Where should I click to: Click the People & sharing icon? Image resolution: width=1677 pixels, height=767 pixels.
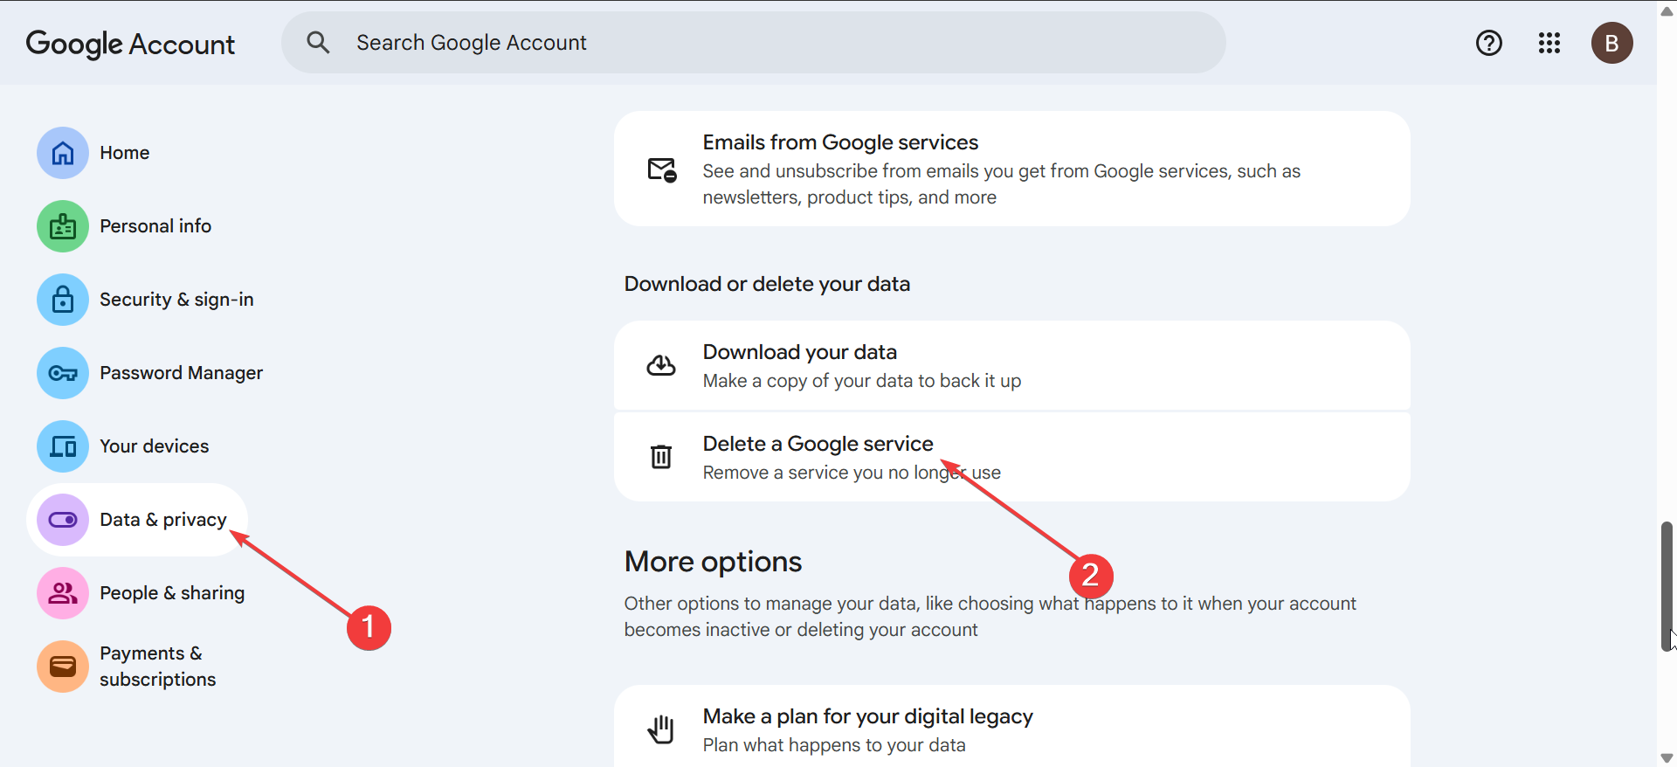pyautogui.click(x=63, y=593)
